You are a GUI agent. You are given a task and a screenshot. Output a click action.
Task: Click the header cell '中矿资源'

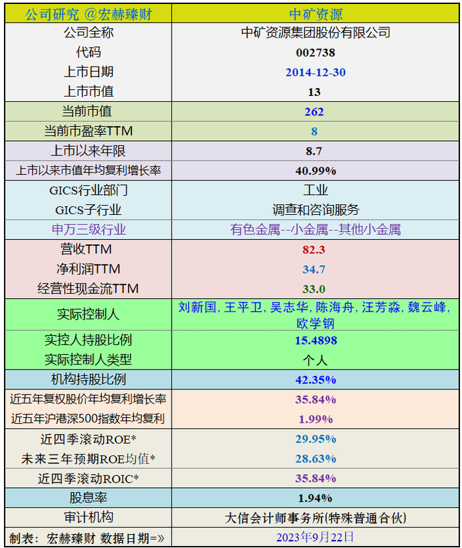tap(315, 15)
